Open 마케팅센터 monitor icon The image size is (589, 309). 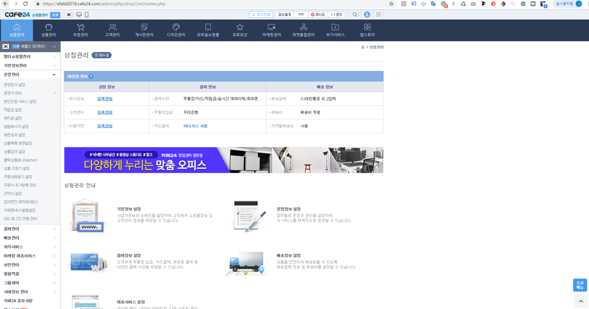[x=272, y=30]
